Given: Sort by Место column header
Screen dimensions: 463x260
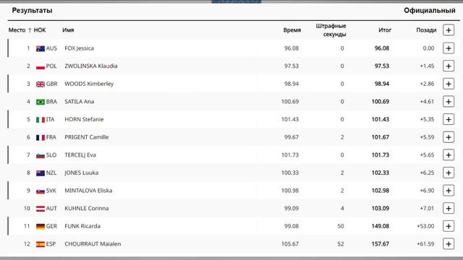Looking at the screenshot, I should [x=20, y=30].
